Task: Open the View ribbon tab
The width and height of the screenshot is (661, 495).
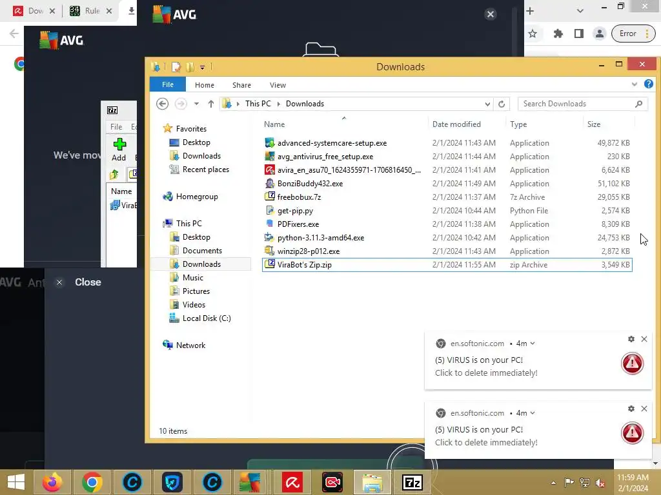Action: (278, 85)
